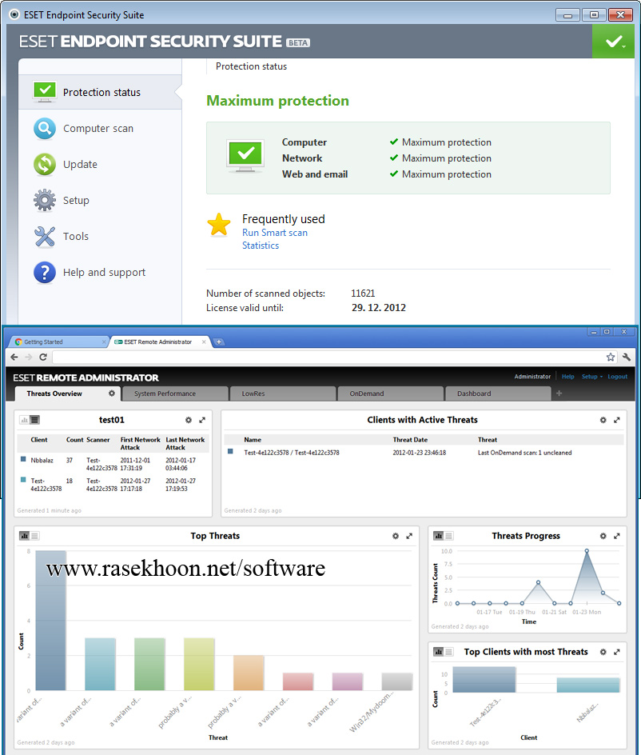Screen dimensions: 641x755
Task: Open Threats Progress gear settings
Action: [x=603, y=536]
